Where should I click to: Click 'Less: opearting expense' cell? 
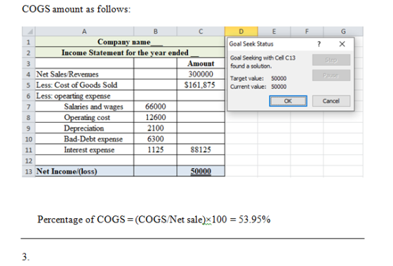pos(84,95)
